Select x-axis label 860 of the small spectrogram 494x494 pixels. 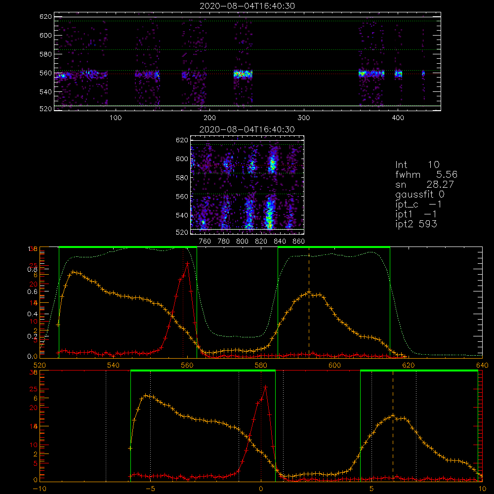[x=298, y=242]
